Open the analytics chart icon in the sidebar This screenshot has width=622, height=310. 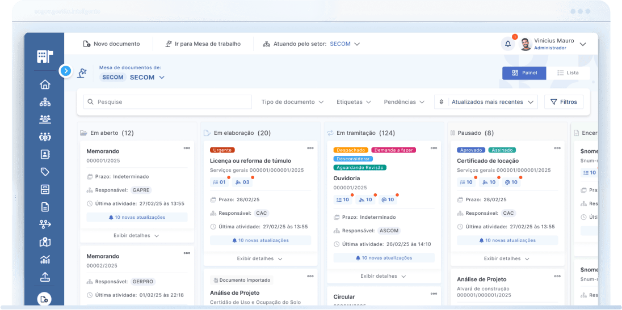tap(45, 260)
